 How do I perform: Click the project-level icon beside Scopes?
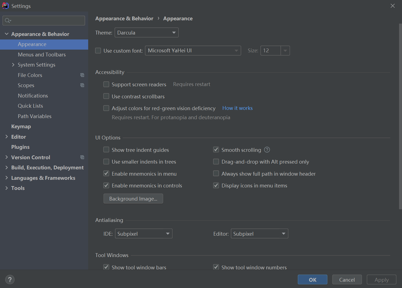[x=82, y=85]
